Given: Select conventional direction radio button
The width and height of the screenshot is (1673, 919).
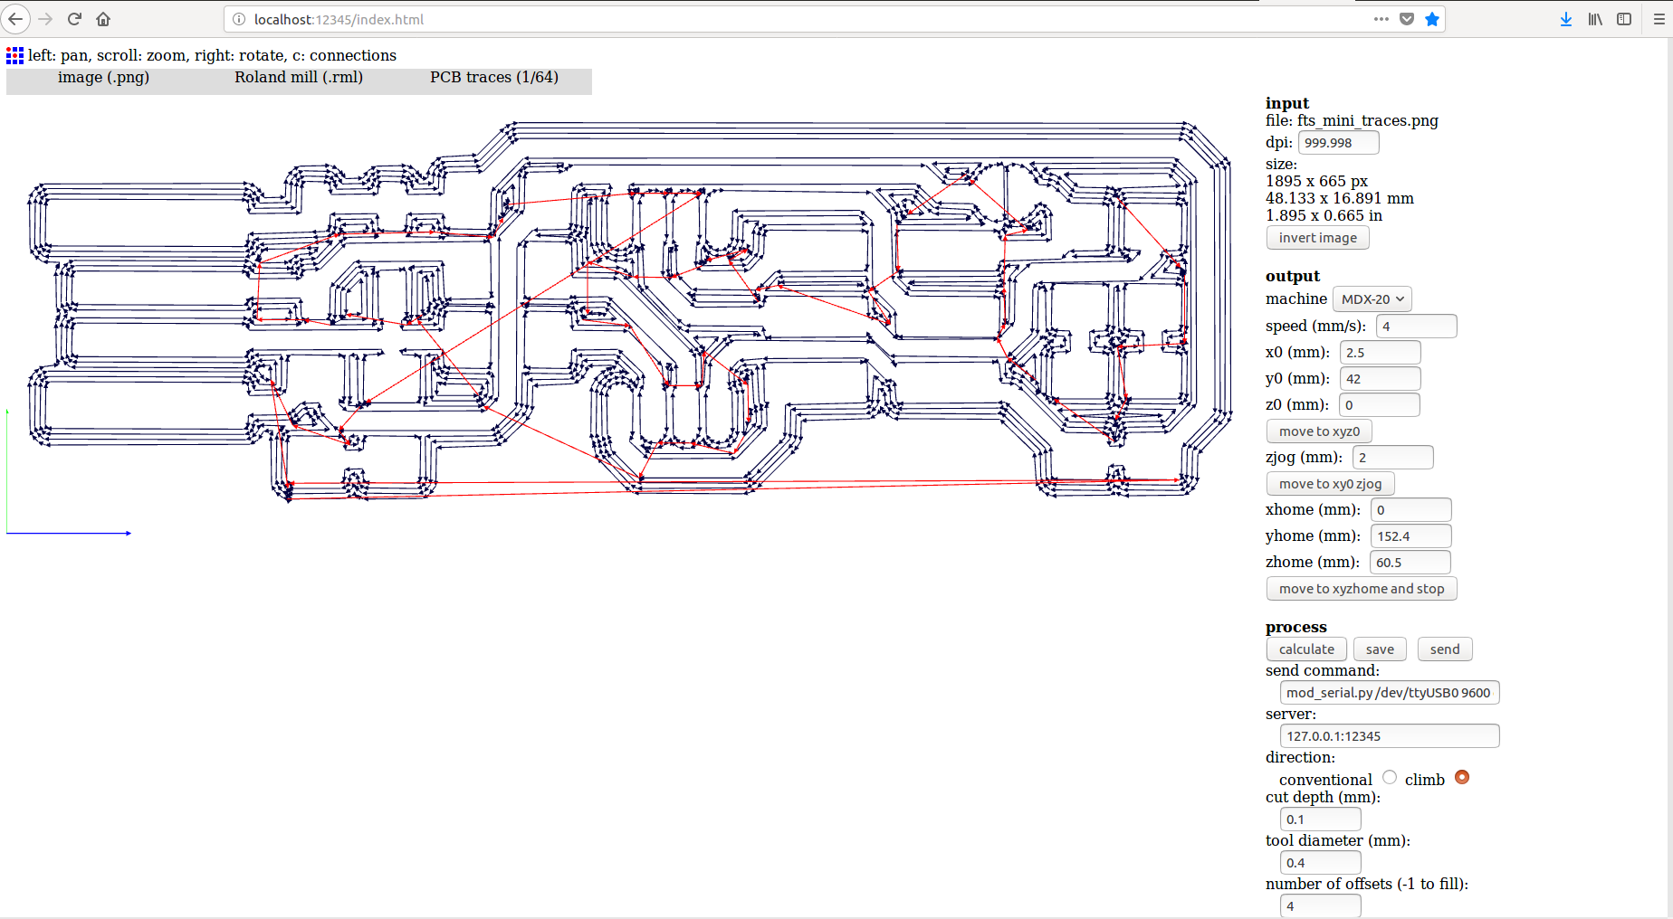Looking at the screenshot, I should [x=1390, y=777].
